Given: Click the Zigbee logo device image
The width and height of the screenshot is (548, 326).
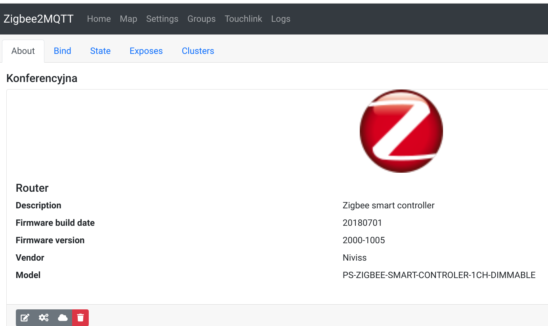Looking at the screenshot, I should coord(401,131).
